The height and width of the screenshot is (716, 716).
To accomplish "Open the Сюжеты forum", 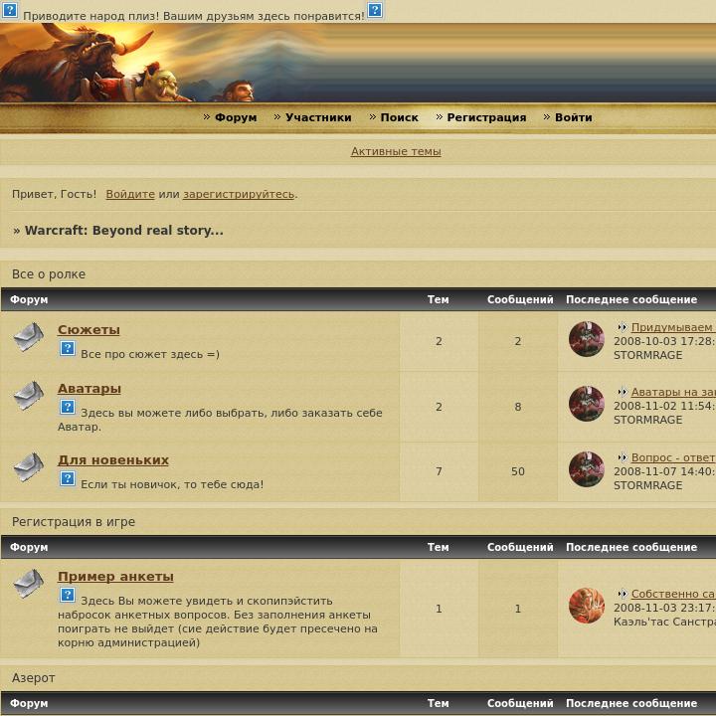I will click(89, 330).
